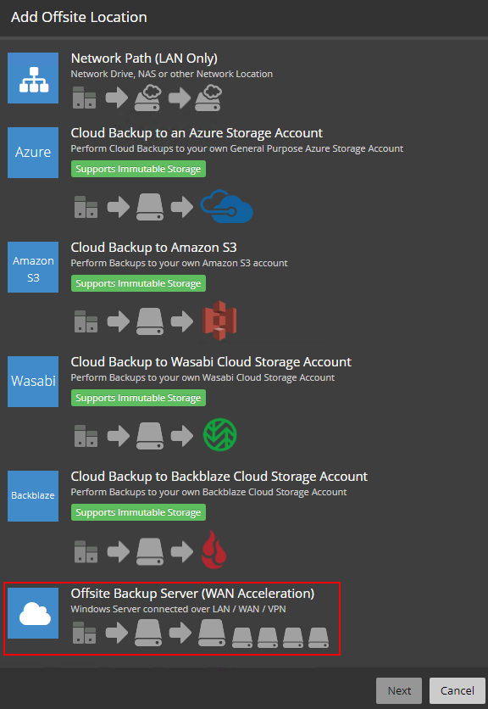488x709 pixels.
Task: Select the Wasabi blue tile icon
Action: (x=33, y=381)
